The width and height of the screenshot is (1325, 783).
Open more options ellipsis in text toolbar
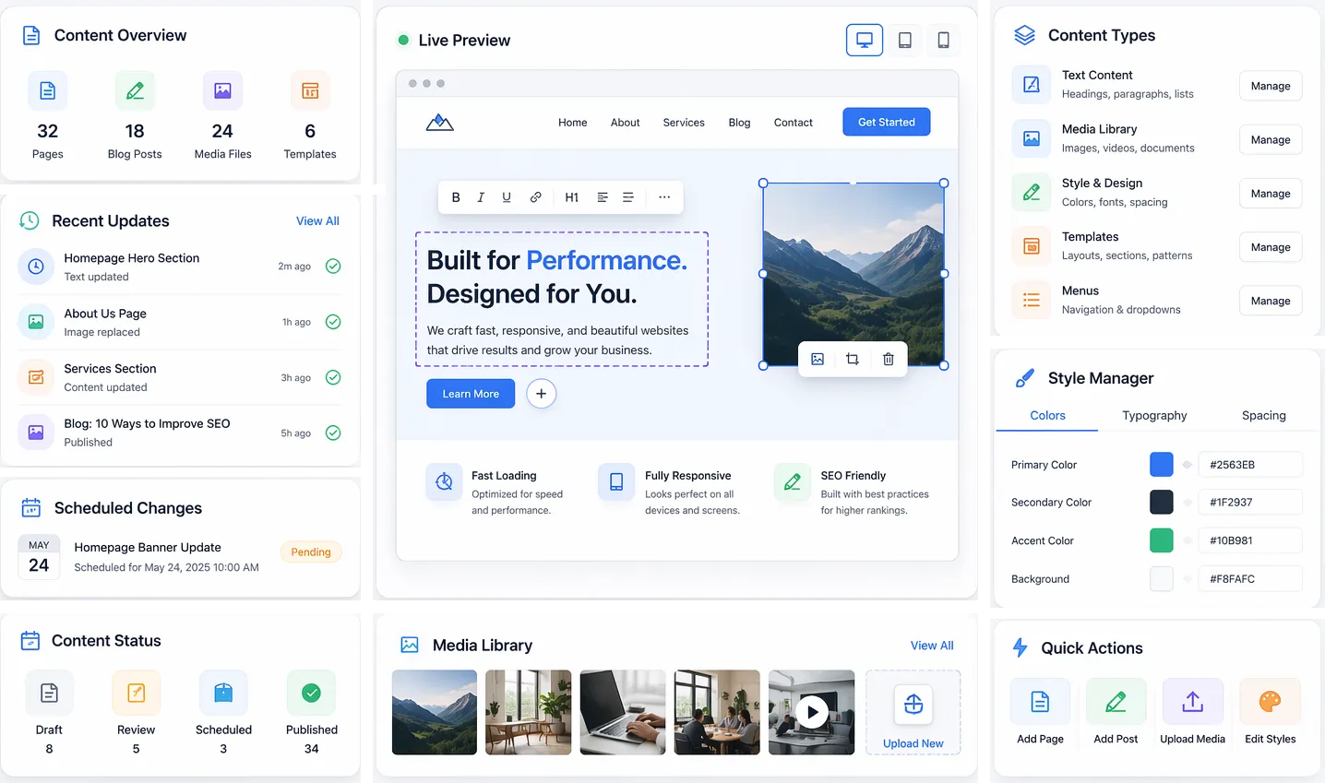[x=664, y=197]
